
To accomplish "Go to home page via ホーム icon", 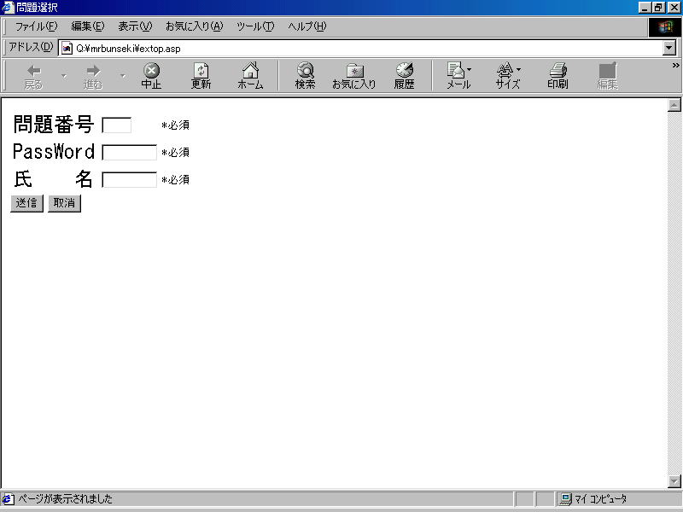I will click(x=250, y=77).
